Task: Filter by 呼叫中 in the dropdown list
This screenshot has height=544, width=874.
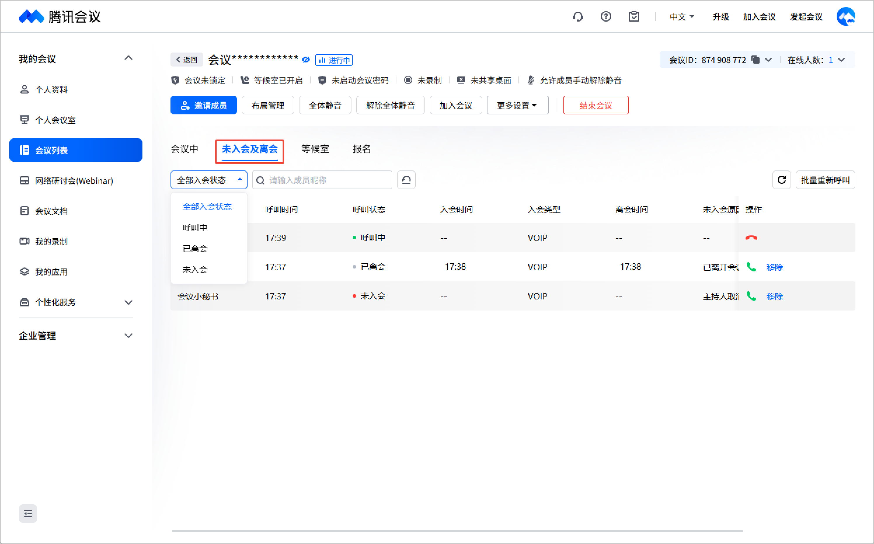Action: click(x=209, y=227)
